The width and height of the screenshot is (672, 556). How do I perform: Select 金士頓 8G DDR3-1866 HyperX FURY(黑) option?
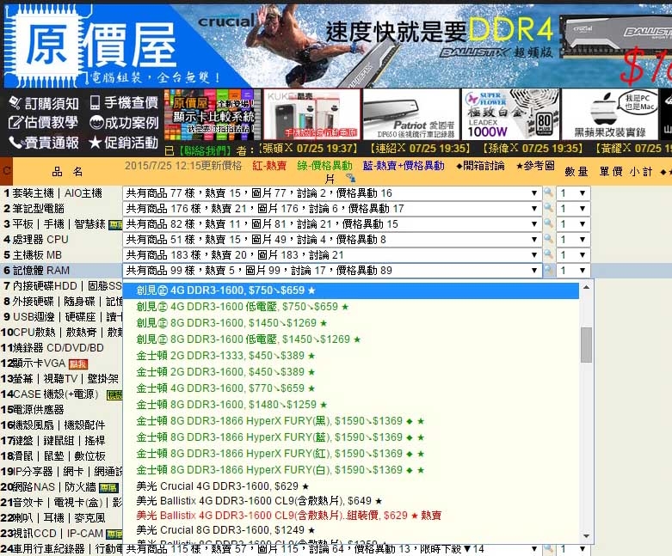pos(350,421)
